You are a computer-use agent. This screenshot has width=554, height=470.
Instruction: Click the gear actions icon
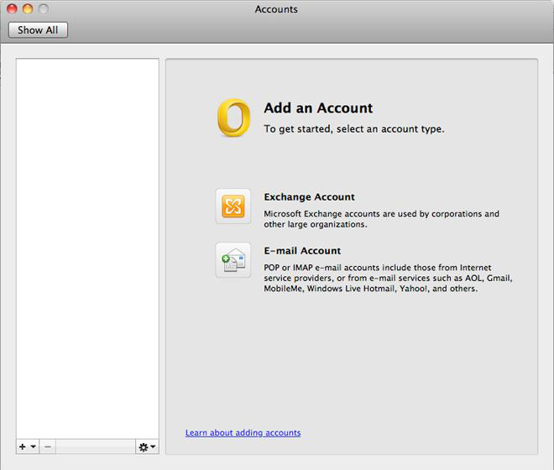click(143, 447)
